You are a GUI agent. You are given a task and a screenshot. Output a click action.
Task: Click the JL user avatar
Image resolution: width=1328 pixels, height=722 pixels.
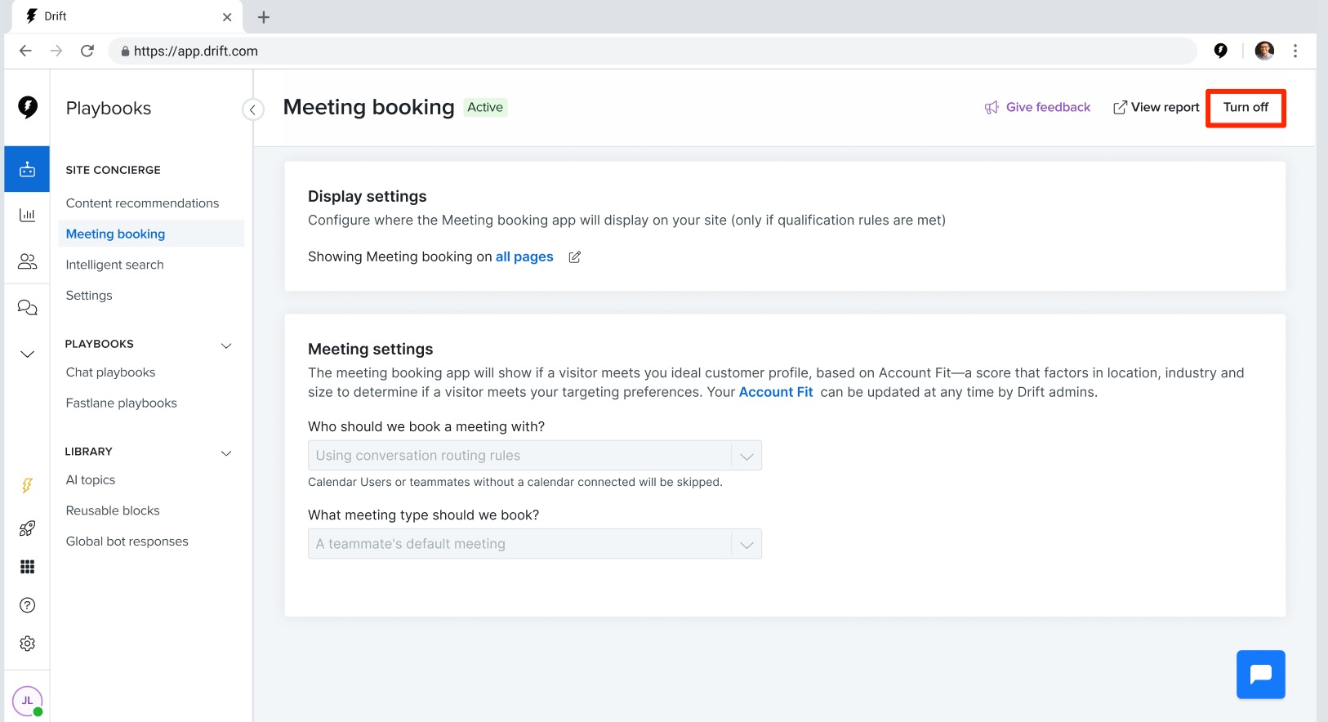point(27,701)
